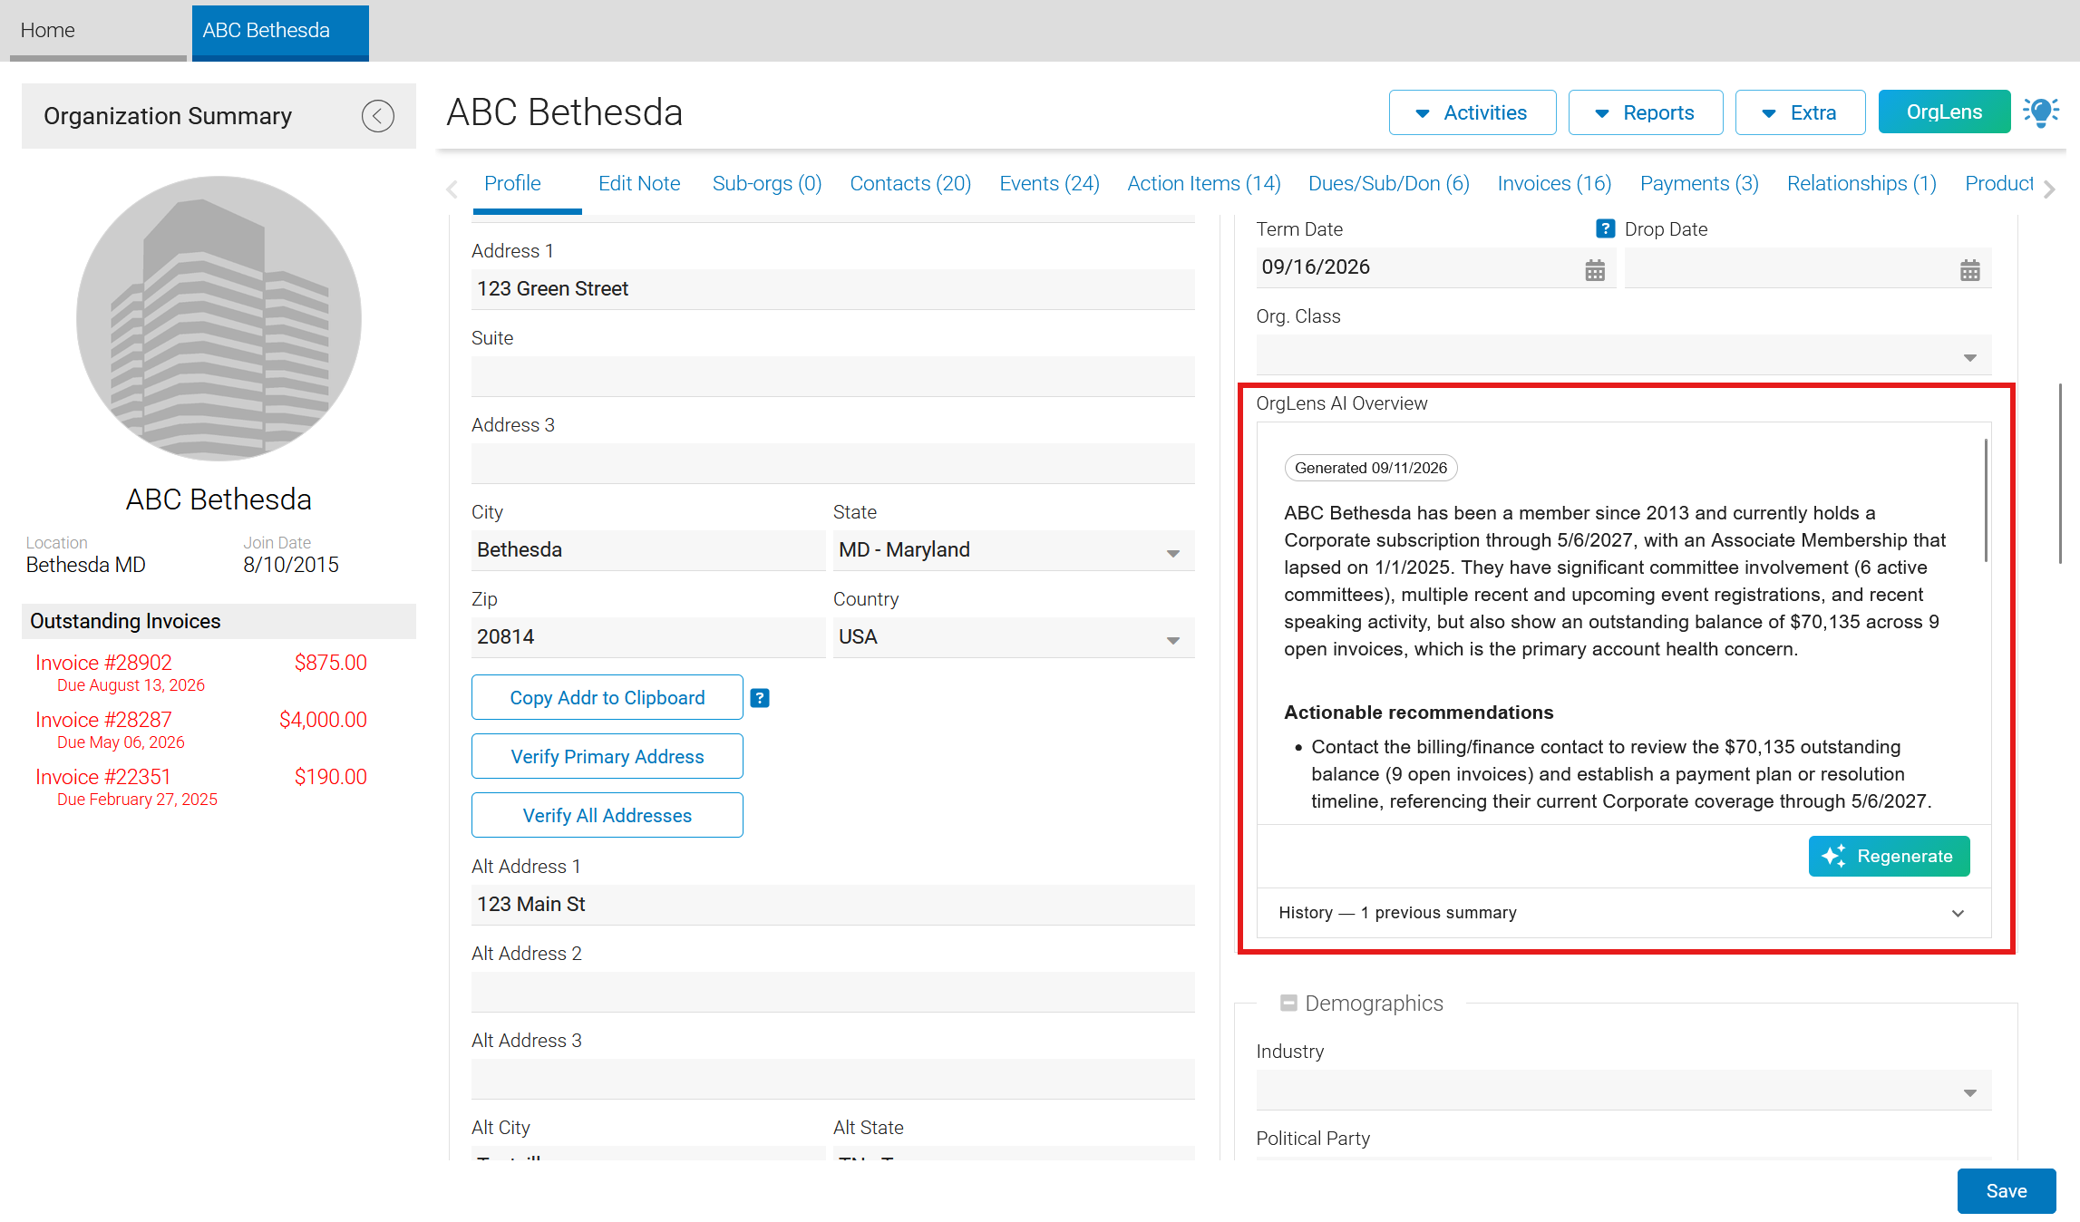This screenshot has width=2080, height=1222.
Task: Click the lightbulb tips icon
Action: tap(2040, 112)
